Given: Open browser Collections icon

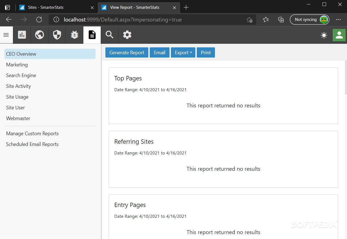Looking at the screenshot, I should tap(281, 20).
